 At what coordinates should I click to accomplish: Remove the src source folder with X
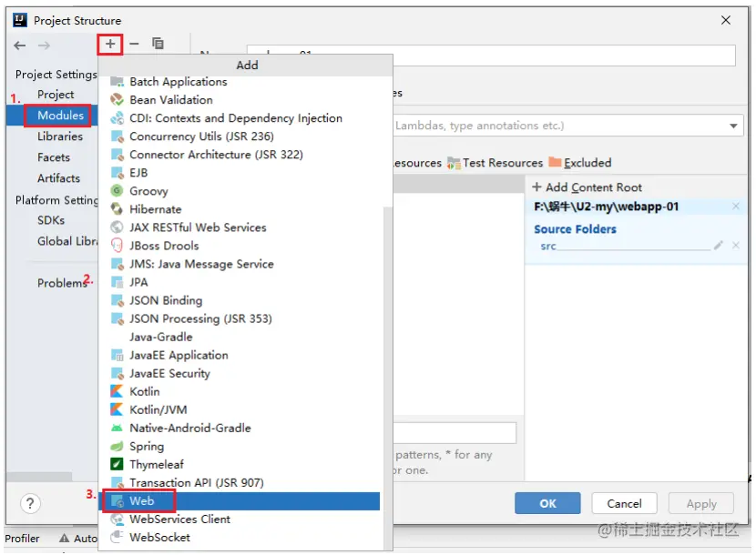[x=736, y=246]
